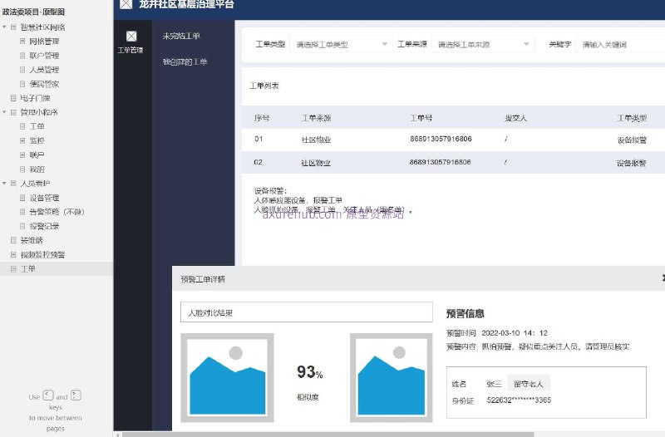Click the 留守老人 tag
The image size is (665, 437).
pyautogui.click(x=529, y=384)
